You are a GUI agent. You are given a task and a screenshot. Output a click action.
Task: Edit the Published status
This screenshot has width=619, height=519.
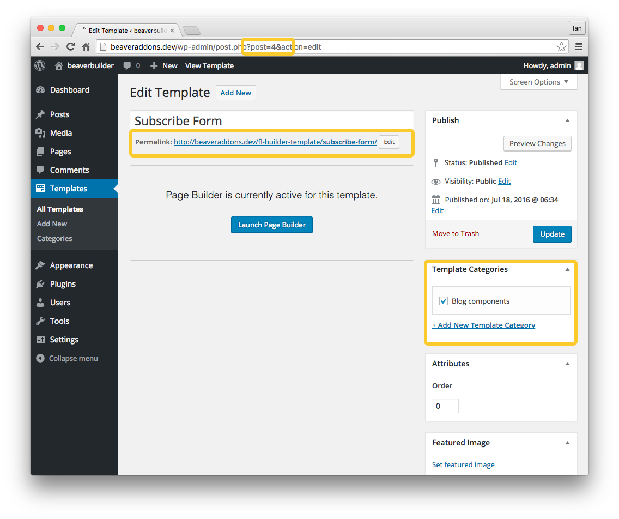click(511, 162)
